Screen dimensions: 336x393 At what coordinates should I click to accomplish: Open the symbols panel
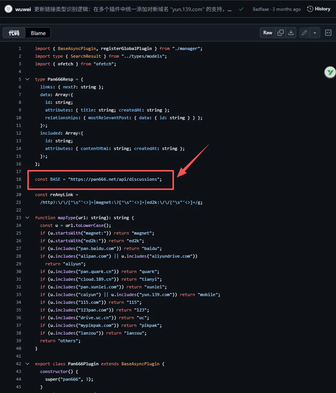click(x=328, y=33)
